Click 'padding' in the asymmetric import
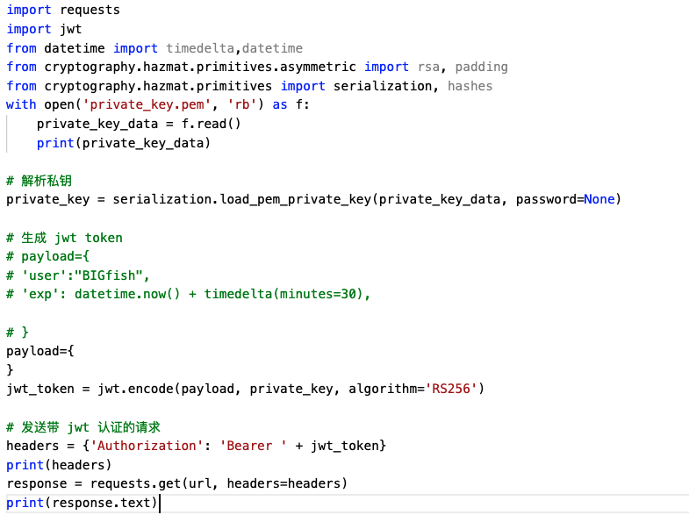The width and height of the screenshot is (689, 515). point(481,68)
